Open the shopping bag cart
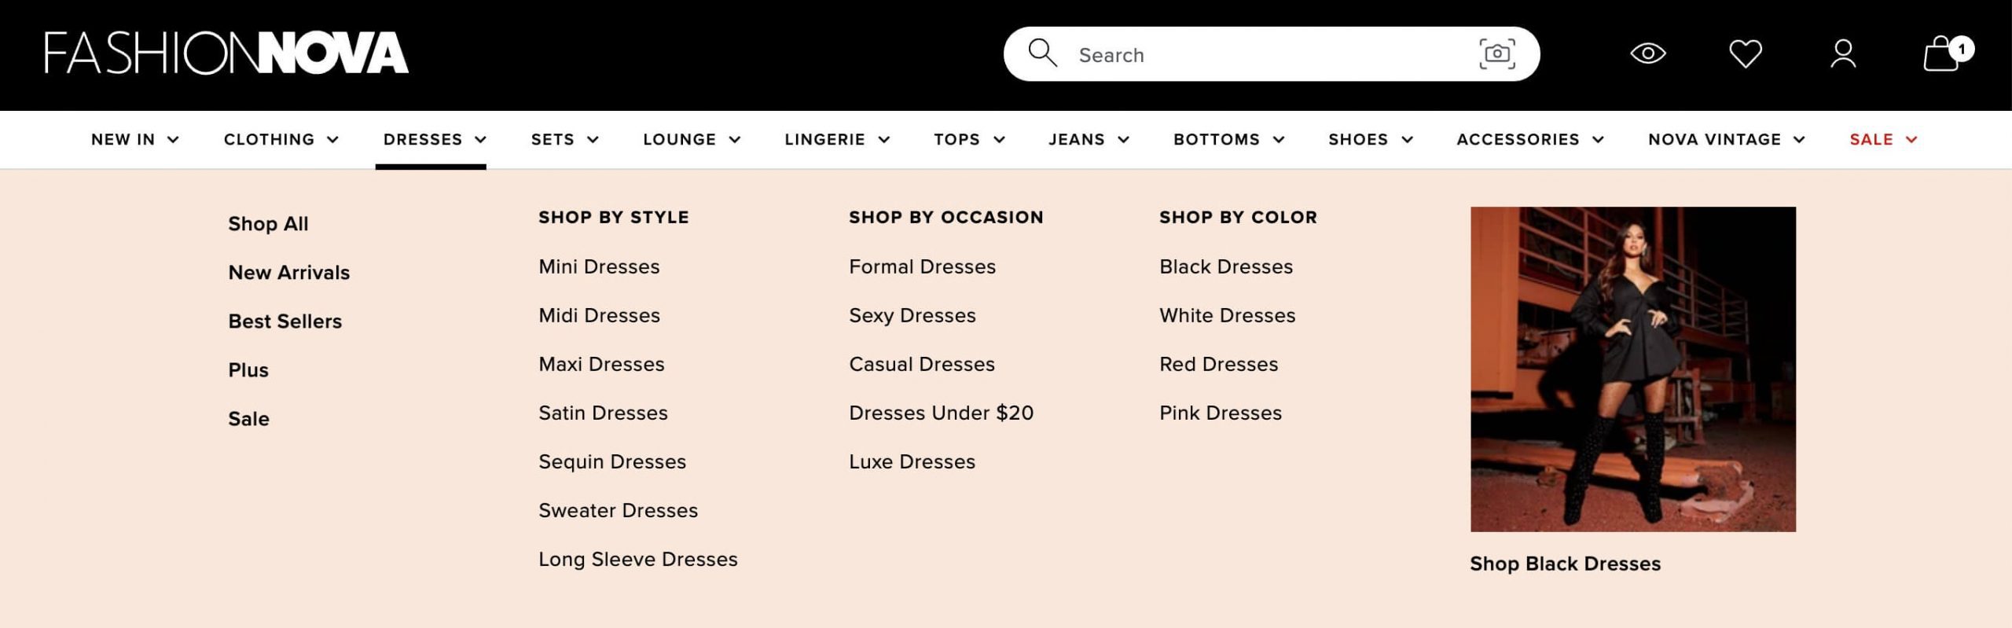The width and height of the screenshot is (2012, 628). (1941, 53)
